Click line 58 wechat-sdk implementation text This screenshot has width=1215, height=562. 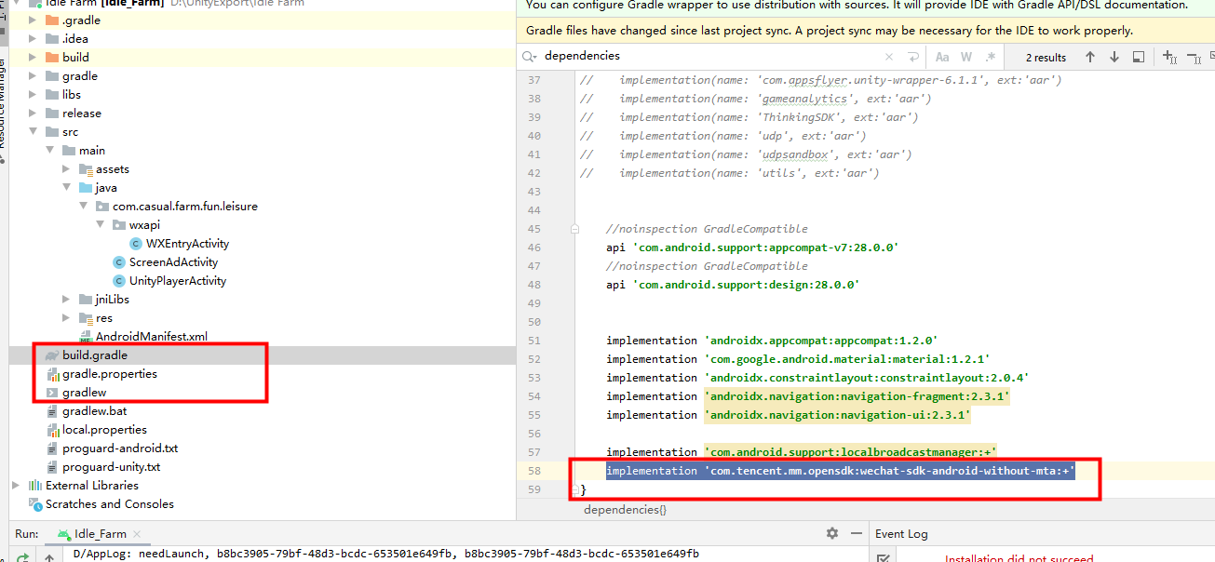841,471
